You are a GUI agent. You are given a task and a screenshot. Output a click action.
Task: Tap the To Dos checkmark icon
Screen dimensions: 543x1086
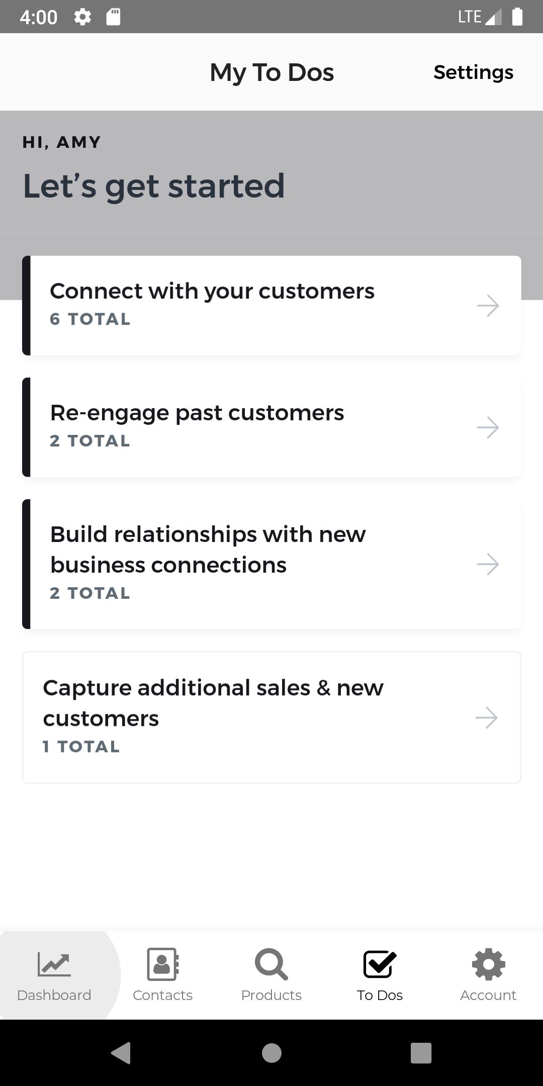pos(380,964)
